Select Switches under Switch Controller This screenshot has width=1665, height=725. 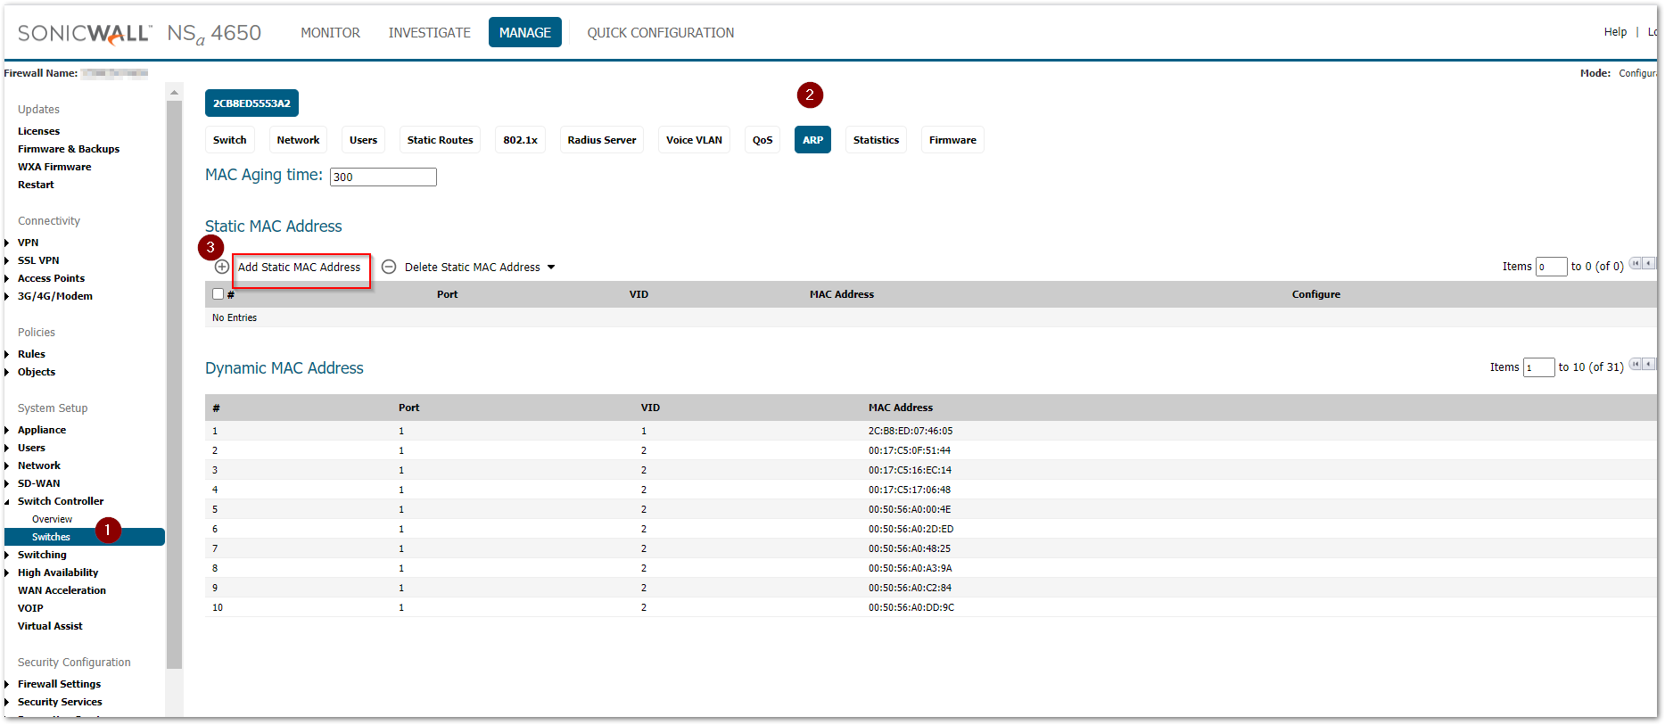(x=85, y=537)
